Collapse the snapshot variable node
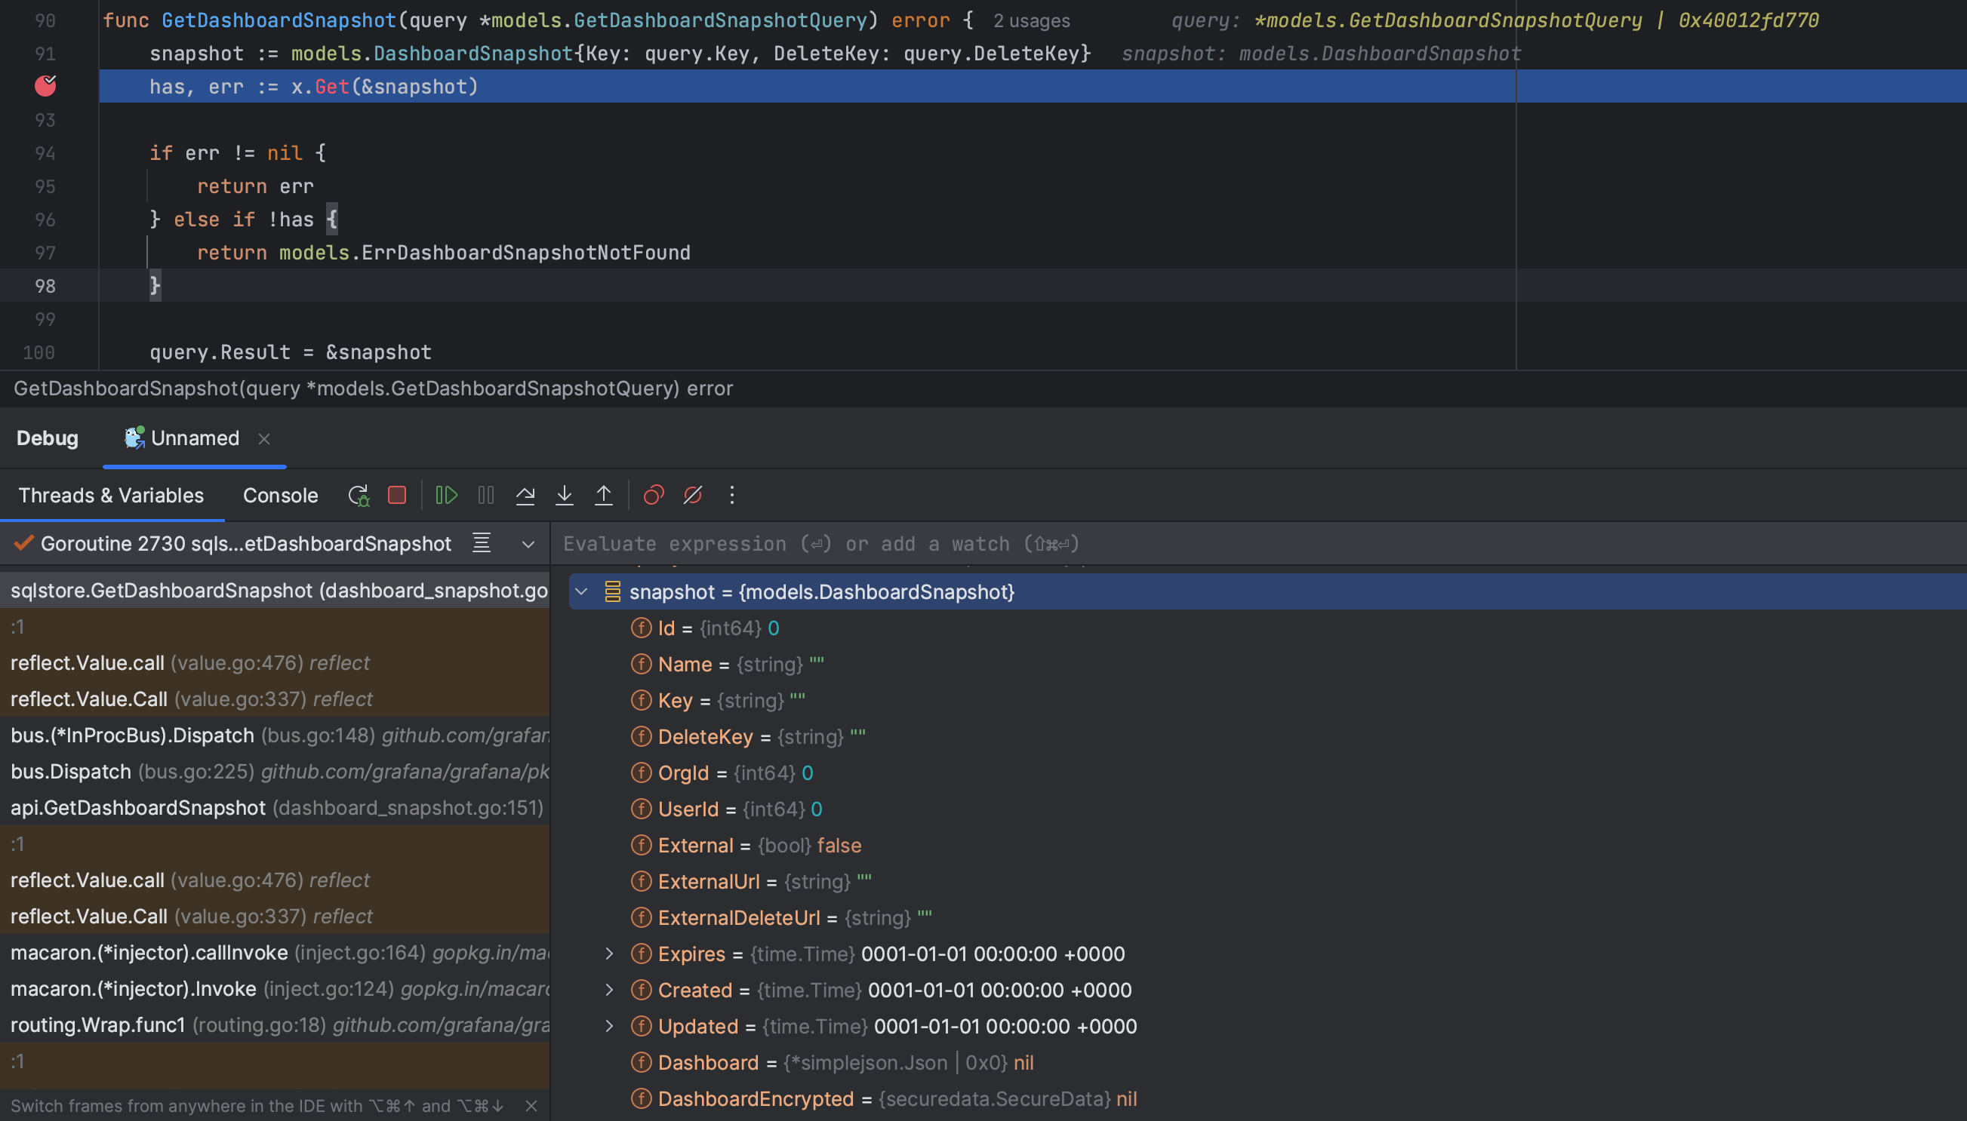Image resolution: width=1967 pixels, height=1121 pixels. coord(583,591)
